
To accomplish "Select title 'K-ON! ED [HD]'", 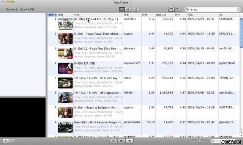I will pyautogui.click(x=85, y=63).
